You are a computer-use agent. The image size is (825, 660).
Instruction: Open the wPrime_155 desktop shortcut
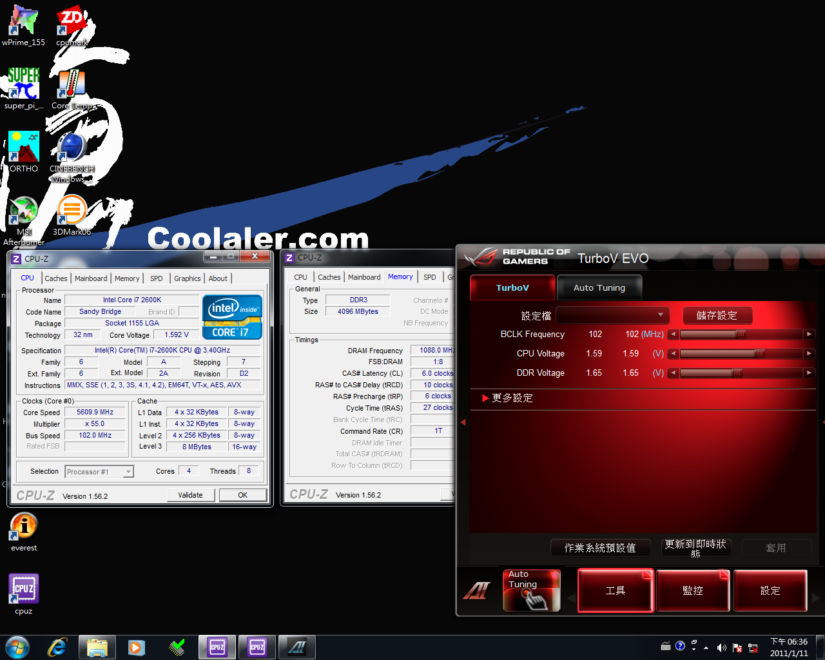[x=24, y=26]
